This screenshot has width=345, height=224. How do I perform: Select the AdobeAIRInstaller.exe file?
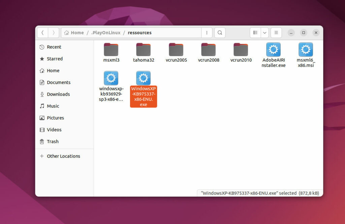(273, 50)
